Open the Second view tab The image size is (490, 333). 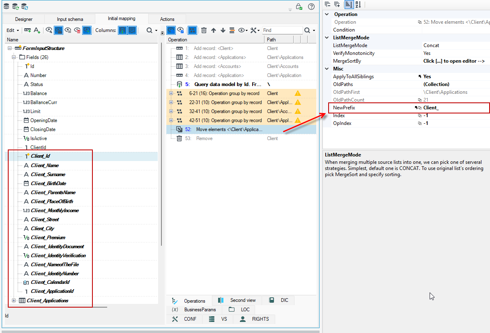point(237,300)
